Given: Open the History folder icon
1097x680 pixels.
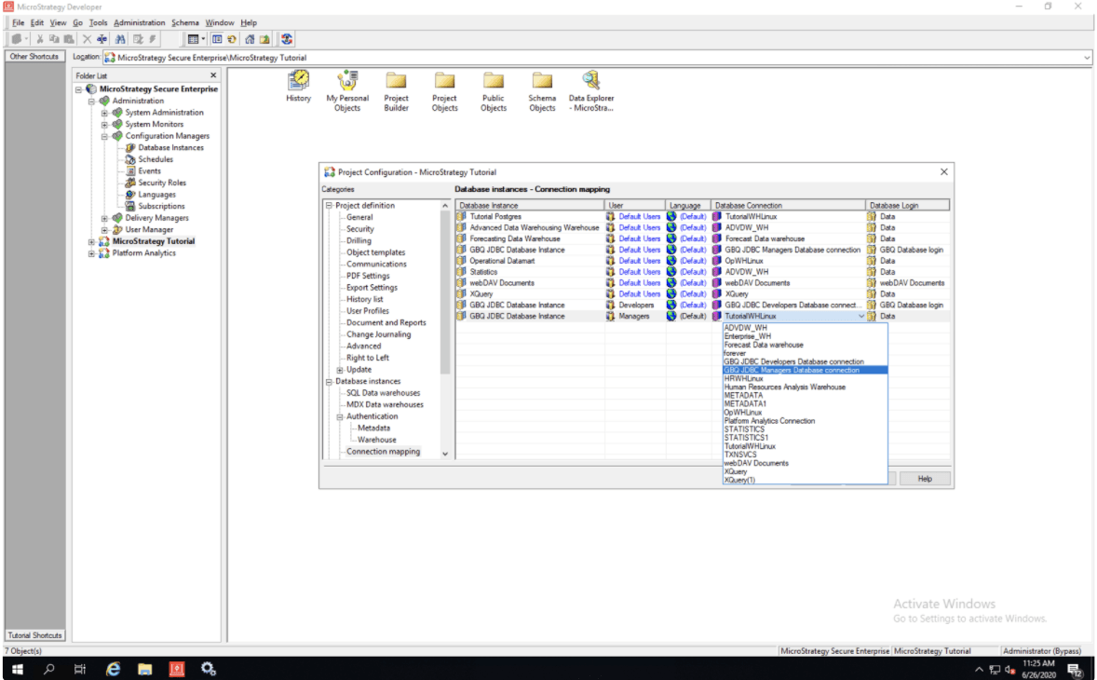Looking at the screenshot, I should click(298, 81).
